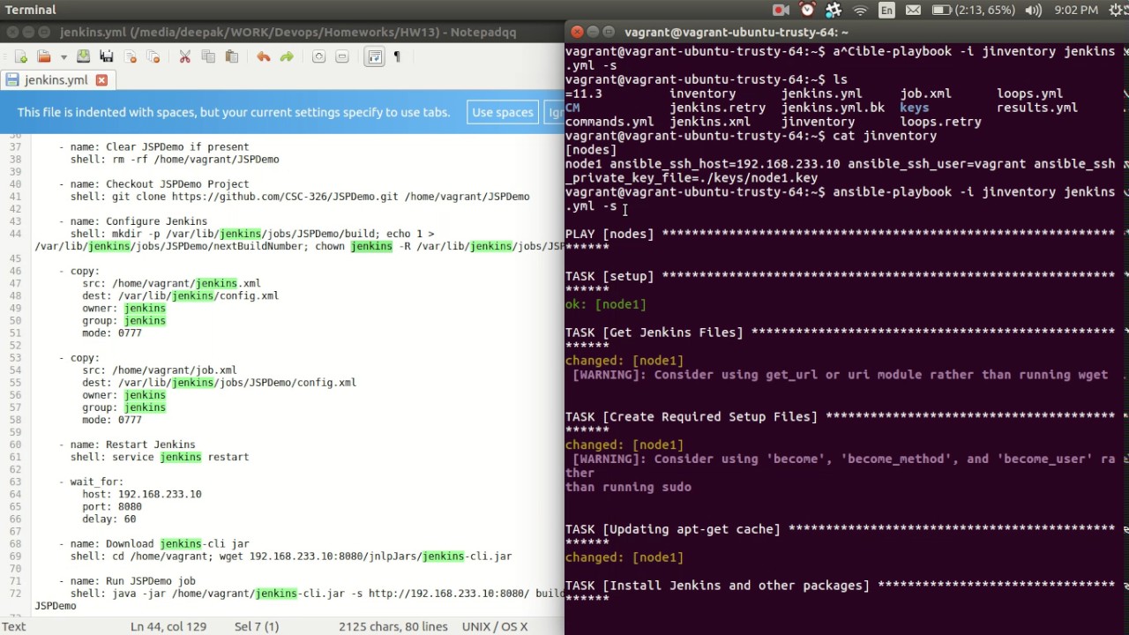
Task: Click 'TASK [Get Jenkins Files]' in terminal
Action: coord(654,332)
